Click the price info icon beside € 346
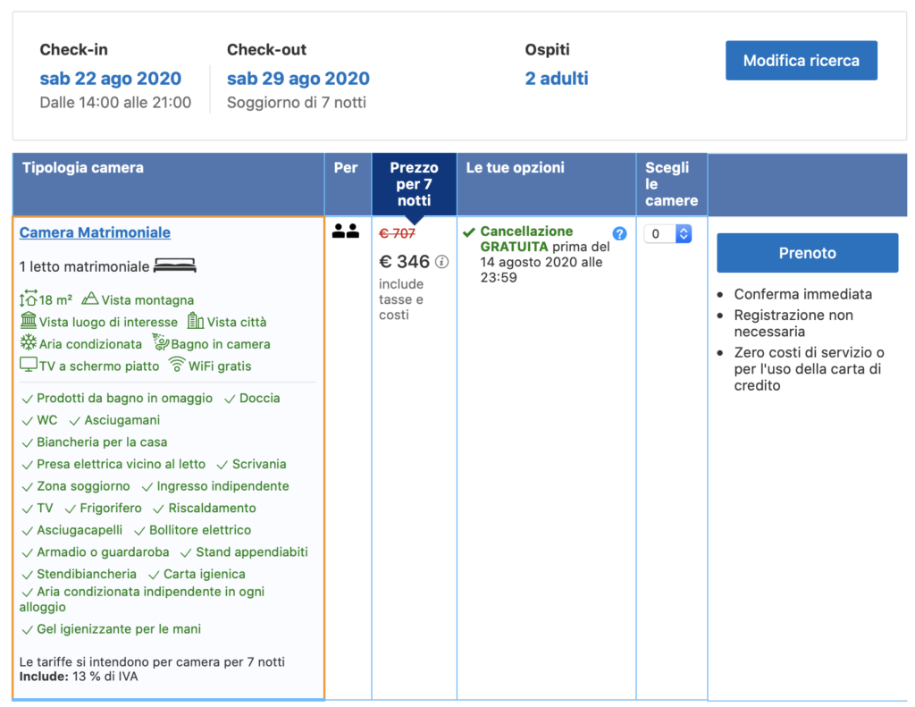The image size is (915, 707). [x=441, y=263]
